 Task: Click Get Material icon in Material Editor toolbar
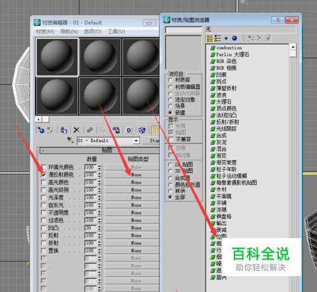41,130
